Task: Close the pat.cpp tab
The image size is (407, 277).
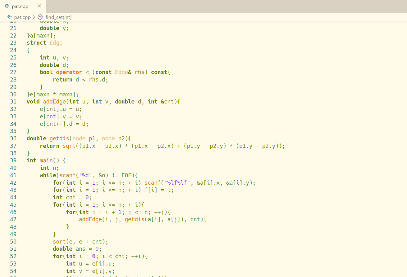Action: (39, 6)
